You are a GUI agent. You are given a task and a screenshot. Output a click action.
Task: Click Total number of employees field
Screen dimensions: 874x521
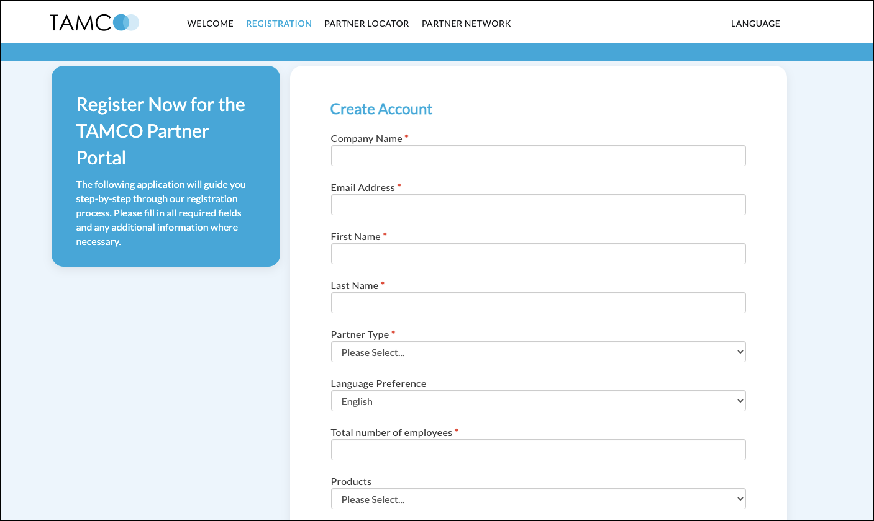point(538,450)
